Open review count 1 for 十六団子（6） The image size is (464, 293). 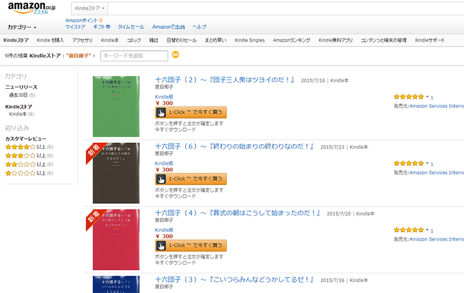pyautogui.click(x=432, y=164)
